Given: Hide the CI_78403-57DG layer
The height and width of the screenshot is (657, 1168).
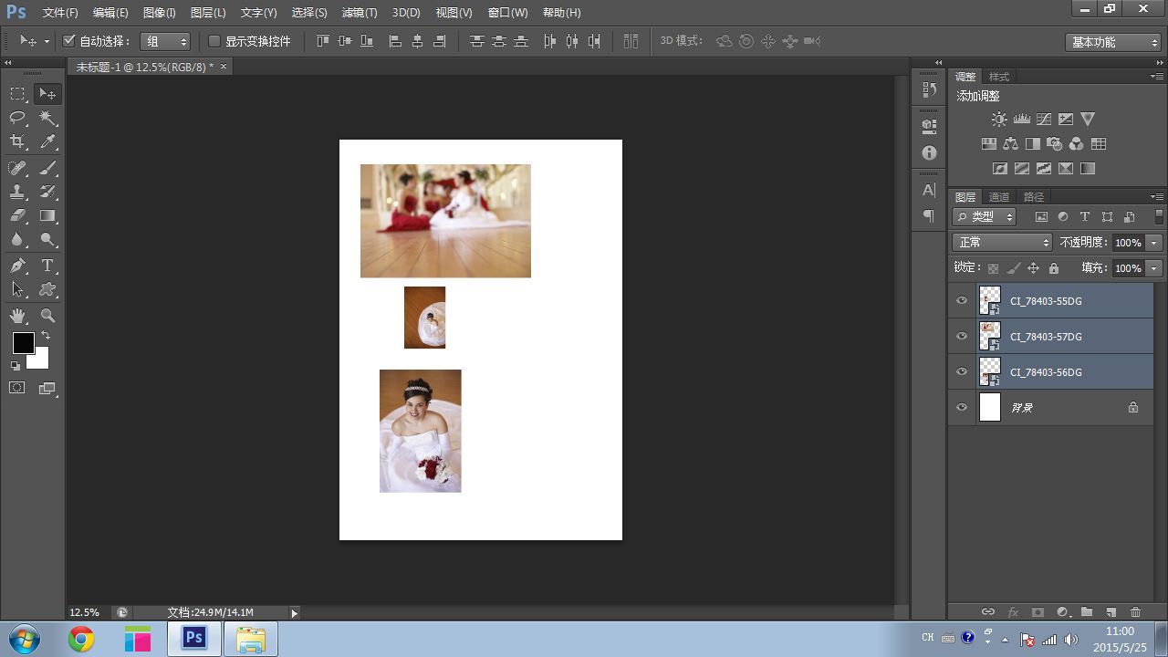Looking at the screenshot, I should [961, 337].
